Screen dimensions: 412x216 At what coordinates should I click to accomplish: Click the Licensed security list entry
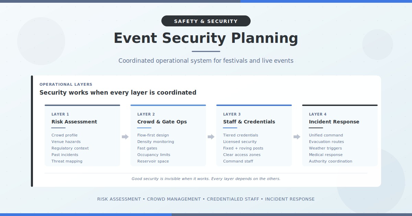(x=240, y=142)
